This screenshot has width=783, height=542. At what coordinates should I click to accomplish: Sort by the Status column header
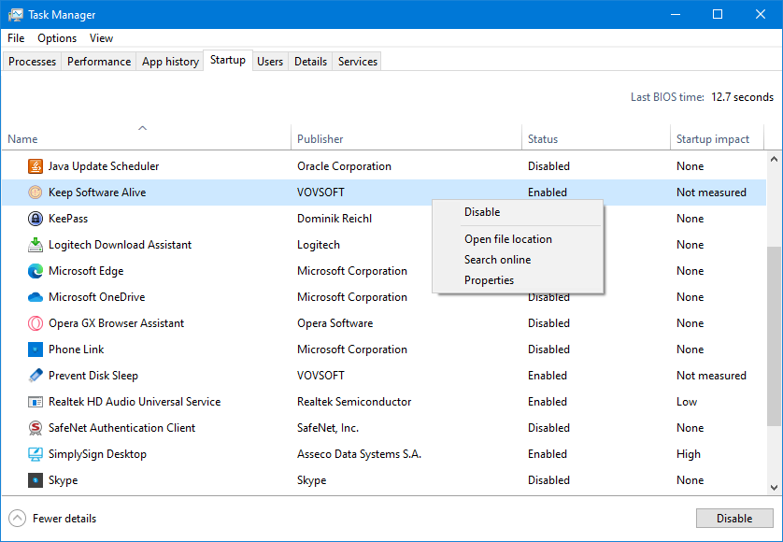click(596, 136)
